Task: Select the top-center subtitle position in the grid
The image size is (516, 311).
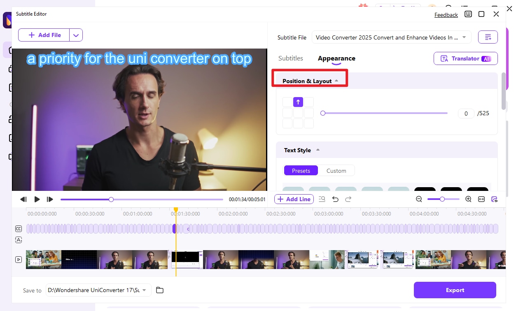Action: (x=298, y=102)
